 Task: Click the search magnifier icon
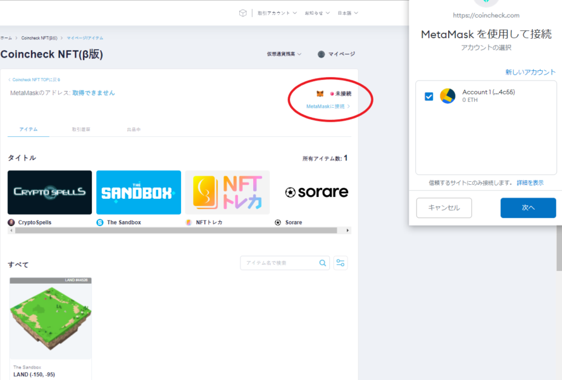pyautogui.click(x=323, y=263)
